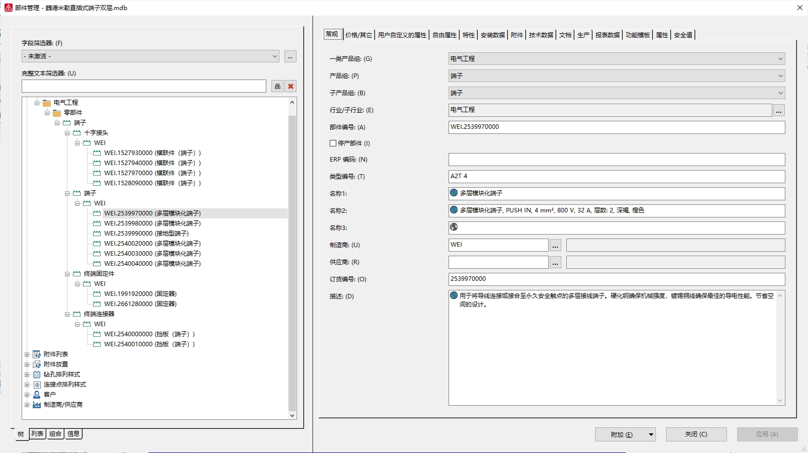Click the 关闭 (C) button
This screenshot has height=453, width=808.
coord(696,434)
